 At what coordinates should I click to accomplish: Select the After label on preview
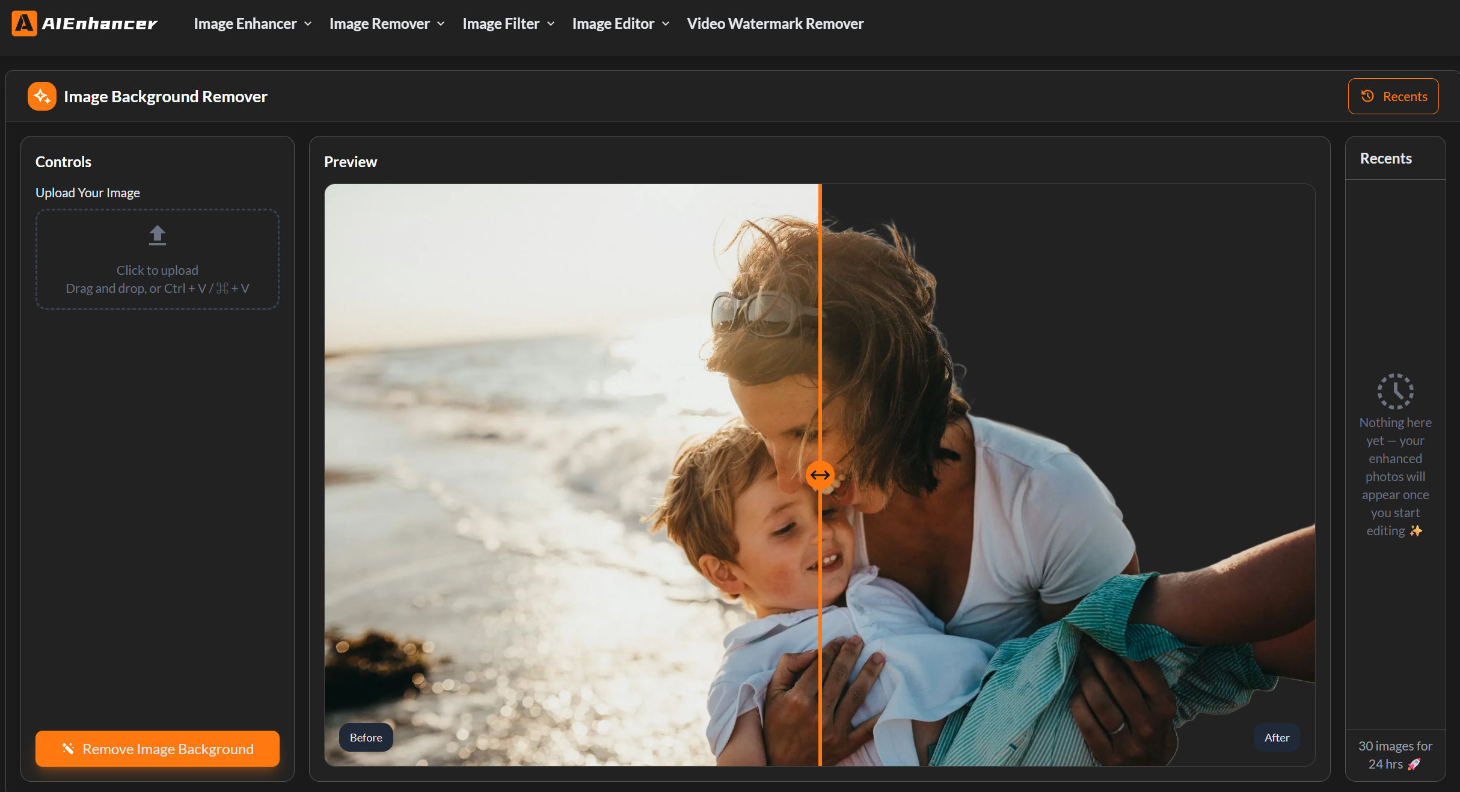pos(1277,737)
